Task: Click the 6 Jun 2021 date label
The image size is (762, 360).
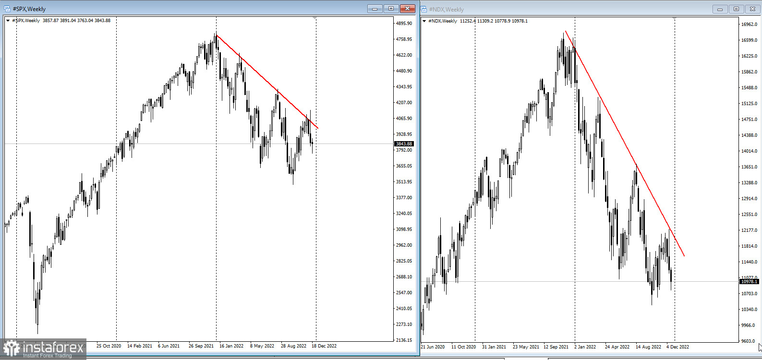Action: (169, 346)
